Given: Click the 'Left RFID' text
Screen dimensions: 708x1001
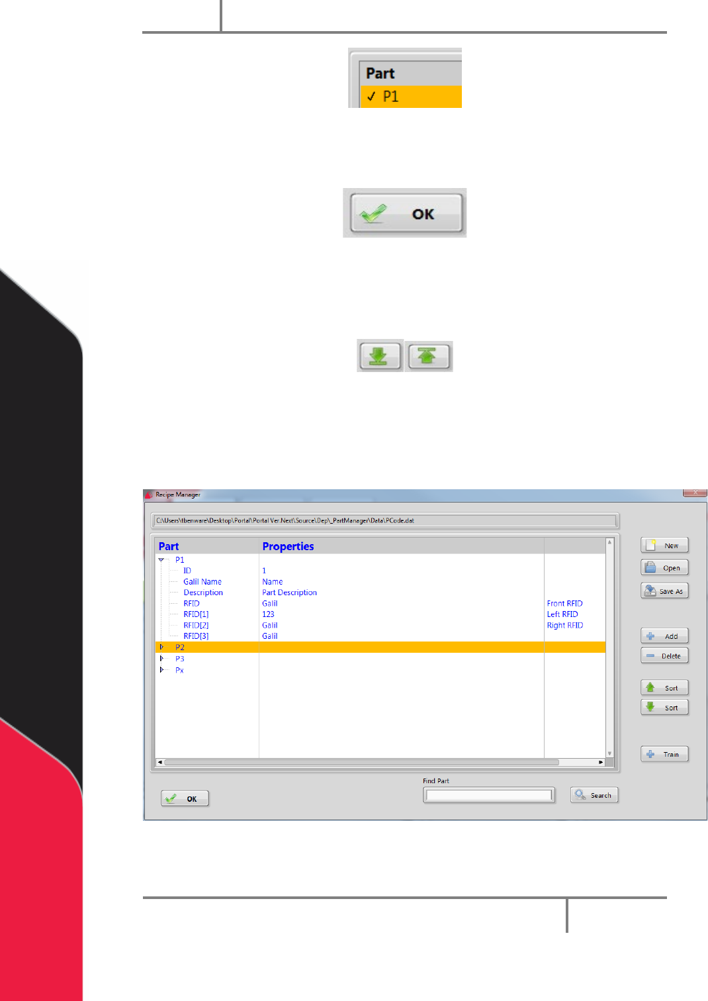Looking at the screenshot, I should coord(562,614).
